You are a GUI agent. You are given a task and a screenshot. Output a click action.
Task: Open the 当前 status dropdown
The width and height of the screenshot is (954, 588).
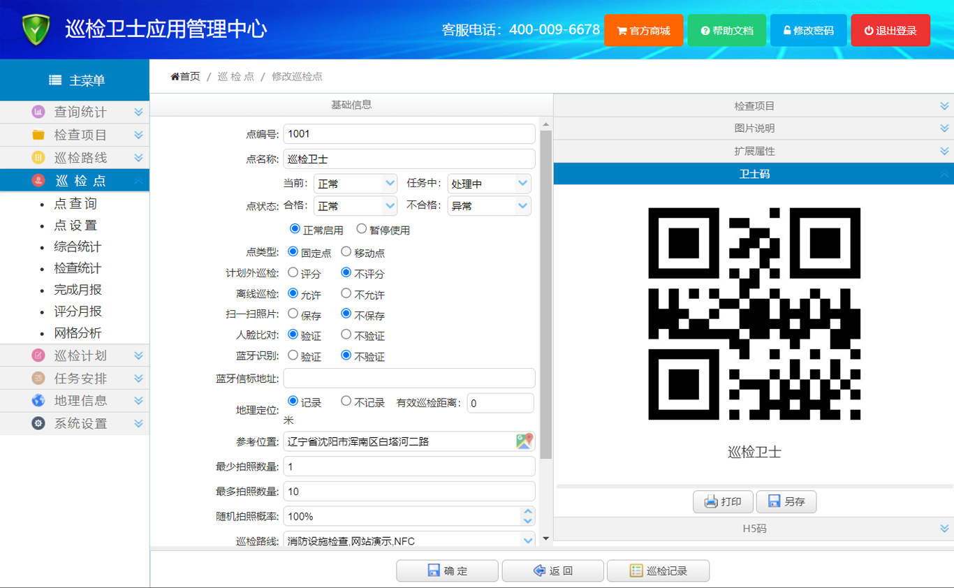point(355,184)
